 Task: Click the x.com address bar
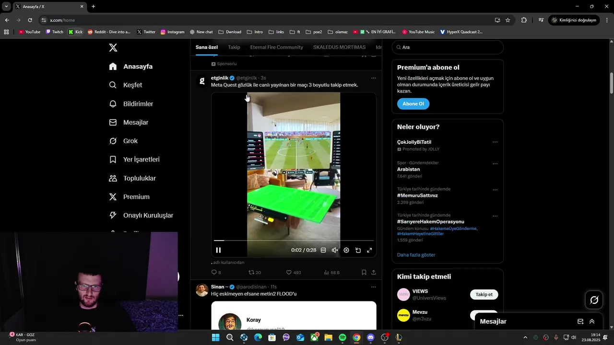coord(269,20)
